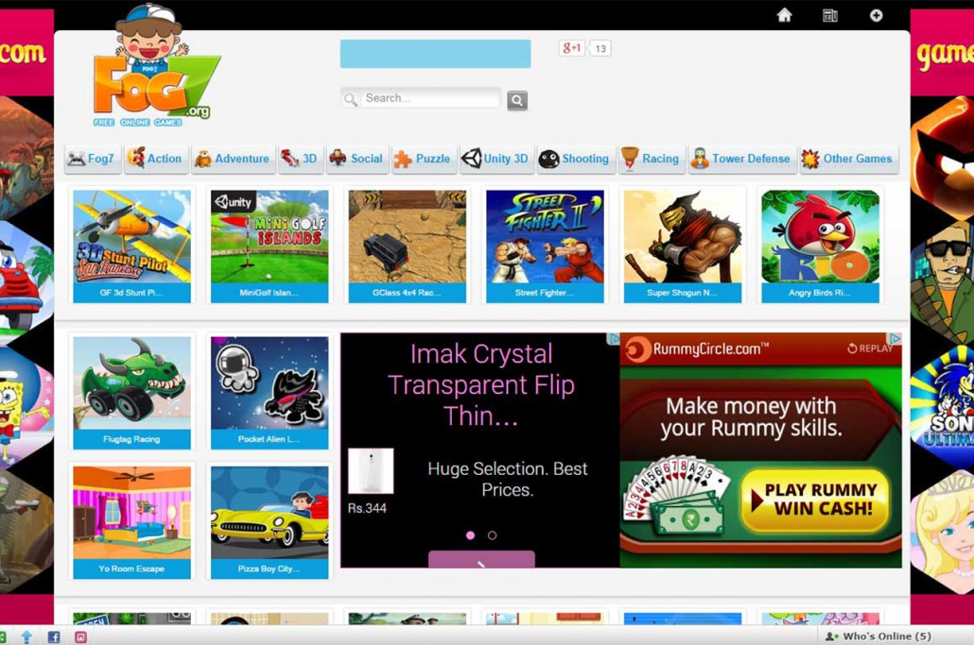Open the news page icon in top bar
This screenshot has width=974, height=645.
[x=830, y=15]
